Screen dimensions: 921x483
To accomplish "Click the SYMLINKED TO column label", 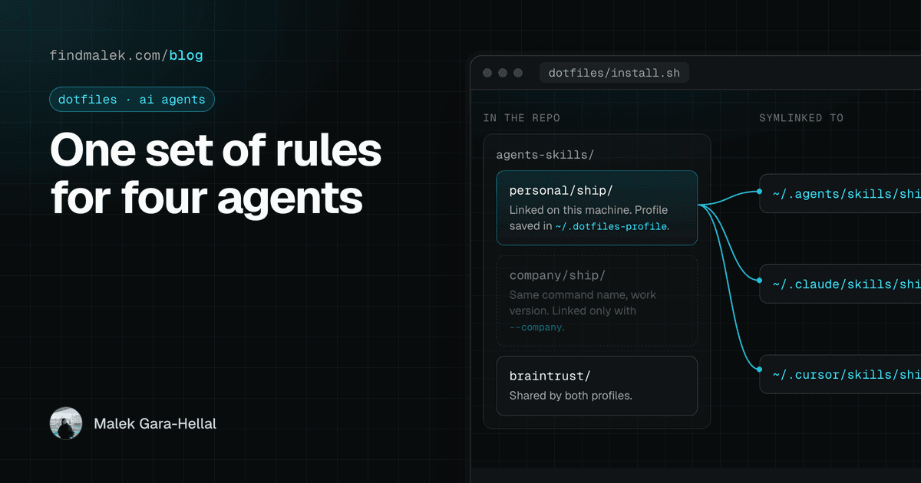I will point(801,118).
